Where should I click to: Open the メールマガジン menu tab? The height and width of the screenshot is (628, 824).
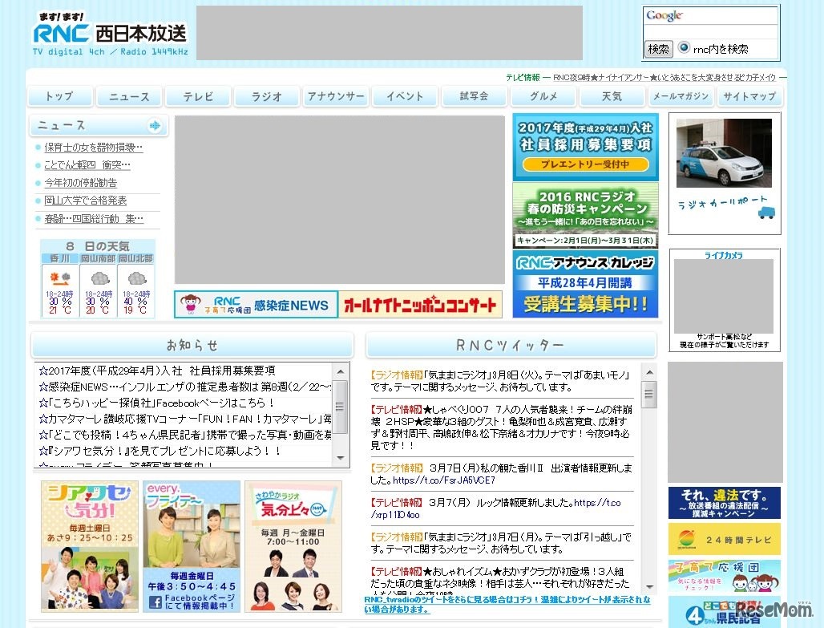coord(681,96)
